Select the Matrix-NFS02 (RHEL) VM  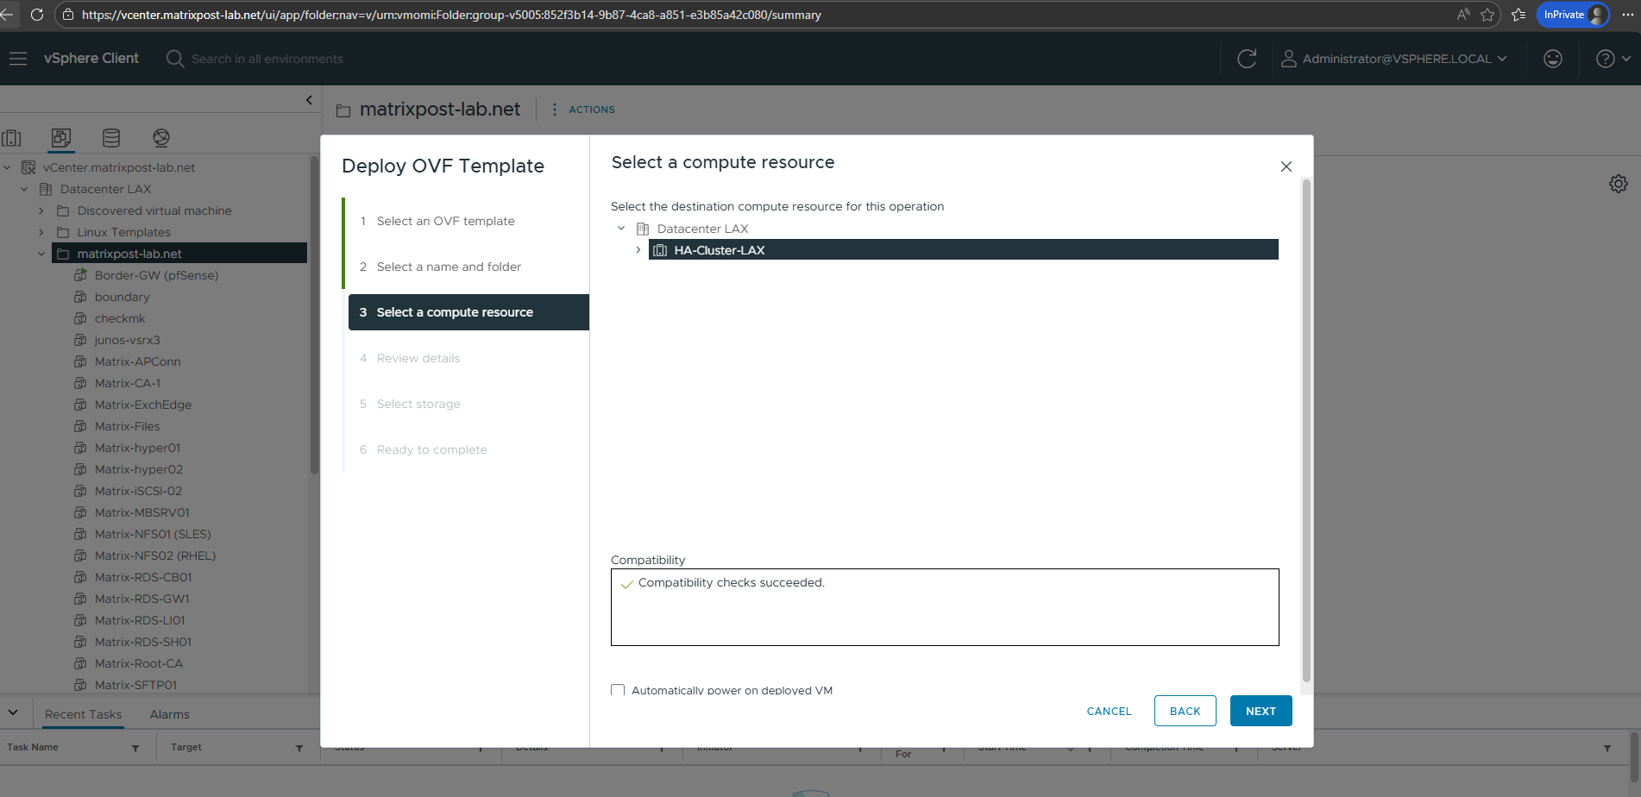[x=155, y=555]
